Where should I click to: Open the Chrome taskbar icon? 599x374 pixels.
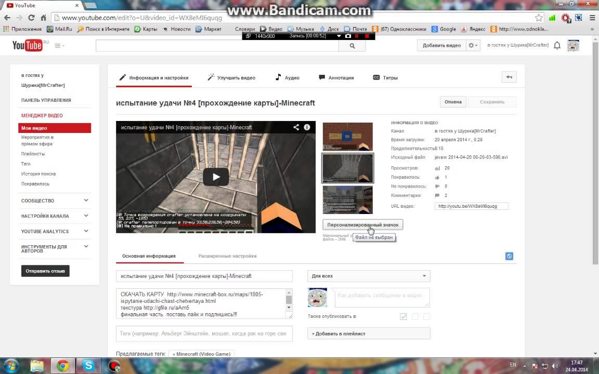click(x=62, y=366)
